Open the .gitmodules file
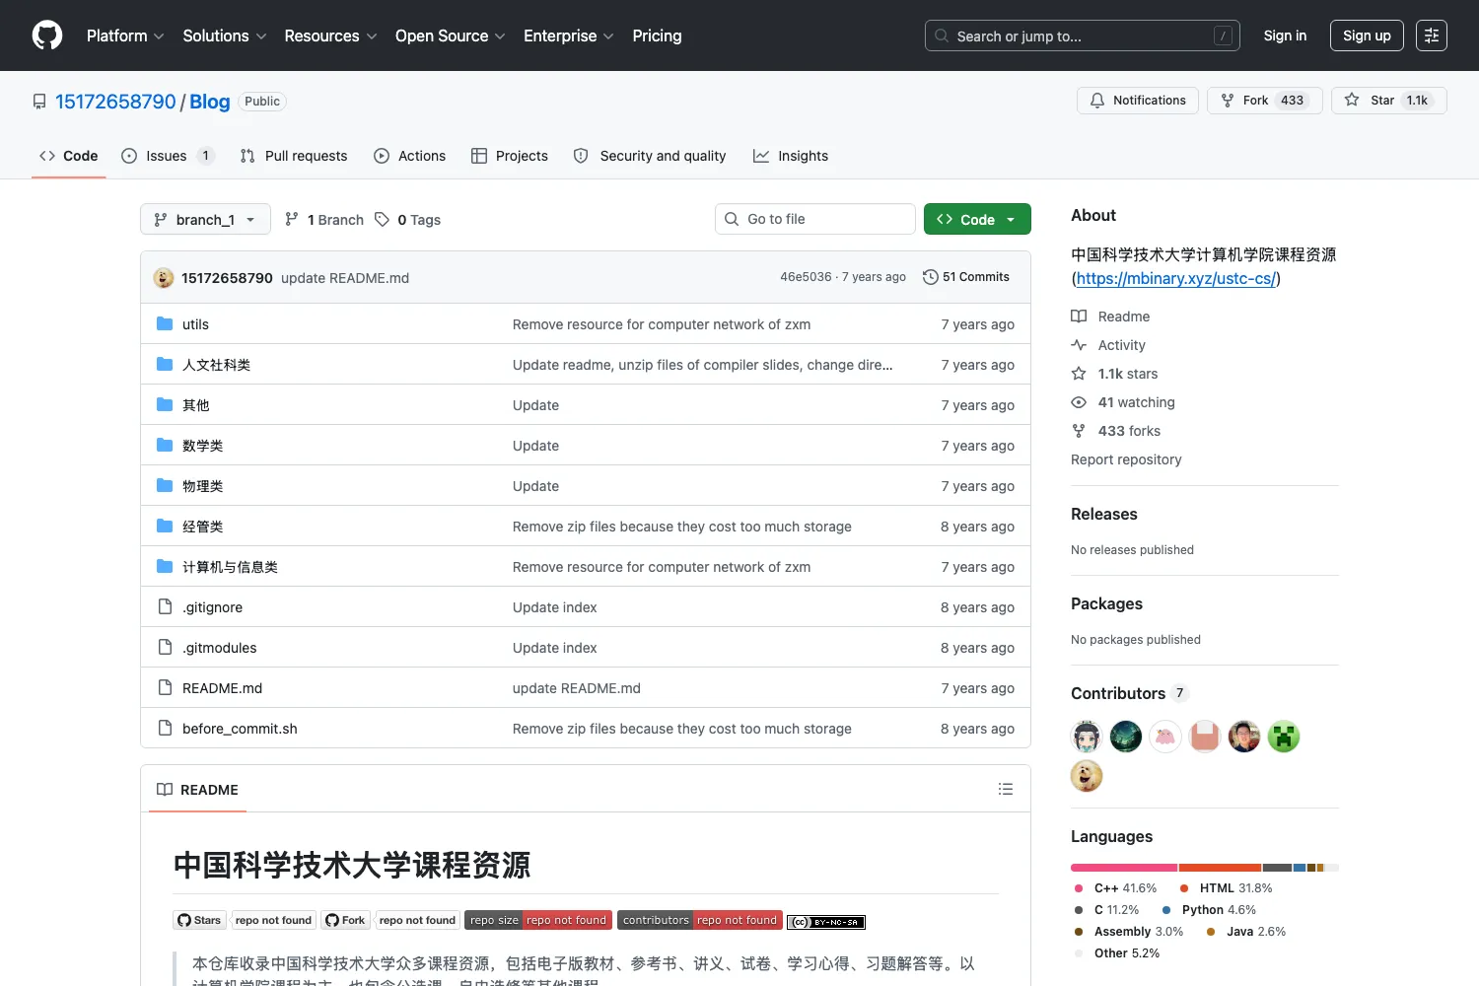1479x986 pixels. (x=219, y=648)
